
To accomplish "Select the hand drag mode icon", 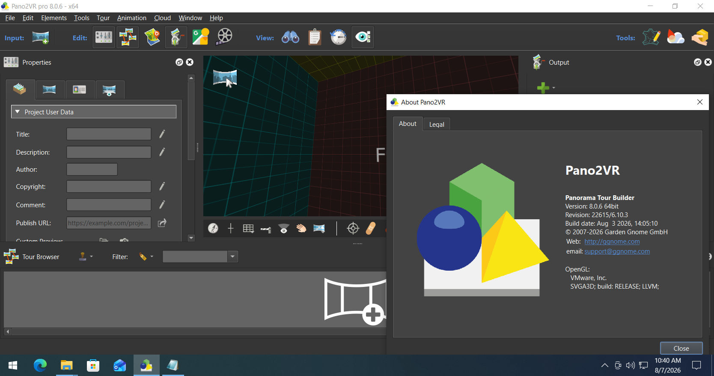I will (x=301, y=228).
